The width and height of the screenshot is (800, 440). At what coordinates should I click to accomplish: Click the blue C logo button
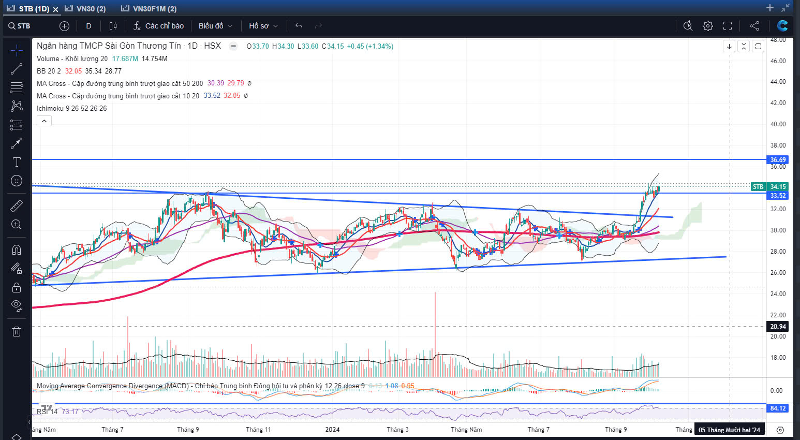782,26
